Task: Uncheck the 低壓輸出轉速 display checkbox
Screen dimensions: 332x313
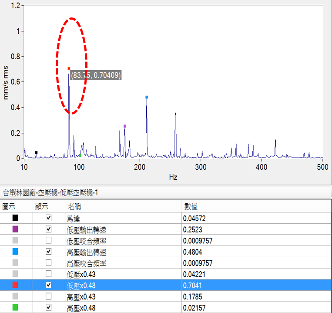Action: click(x=49, y=229)
